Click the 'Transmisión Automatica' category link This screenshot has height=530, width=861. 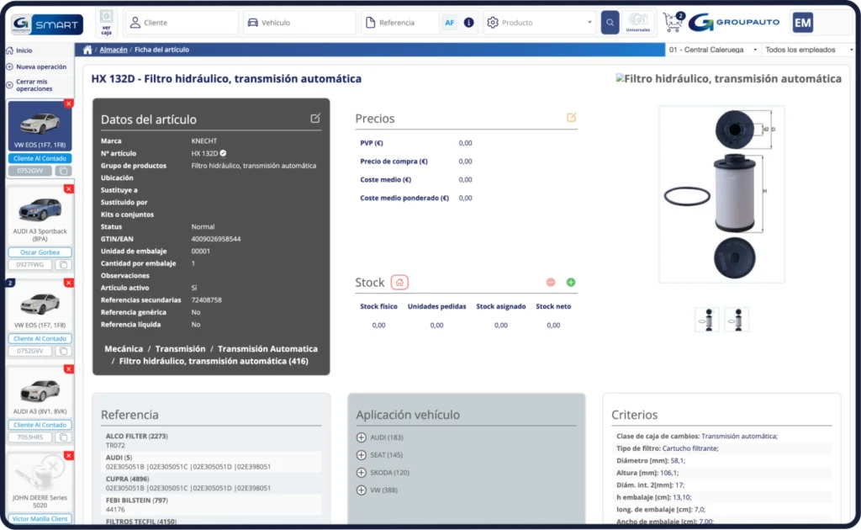coord(267,349)
